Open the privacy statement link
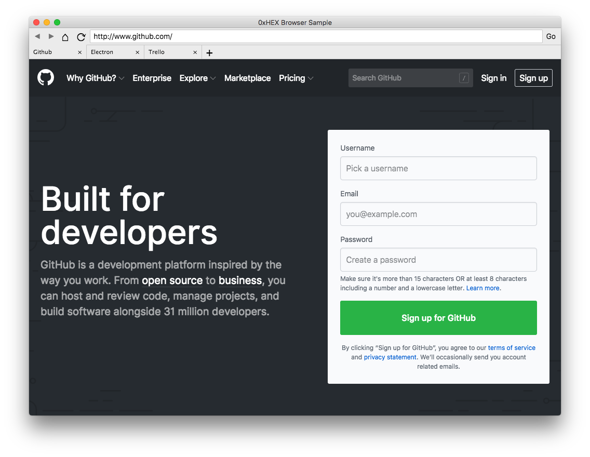590x457 pixels. 390,357
